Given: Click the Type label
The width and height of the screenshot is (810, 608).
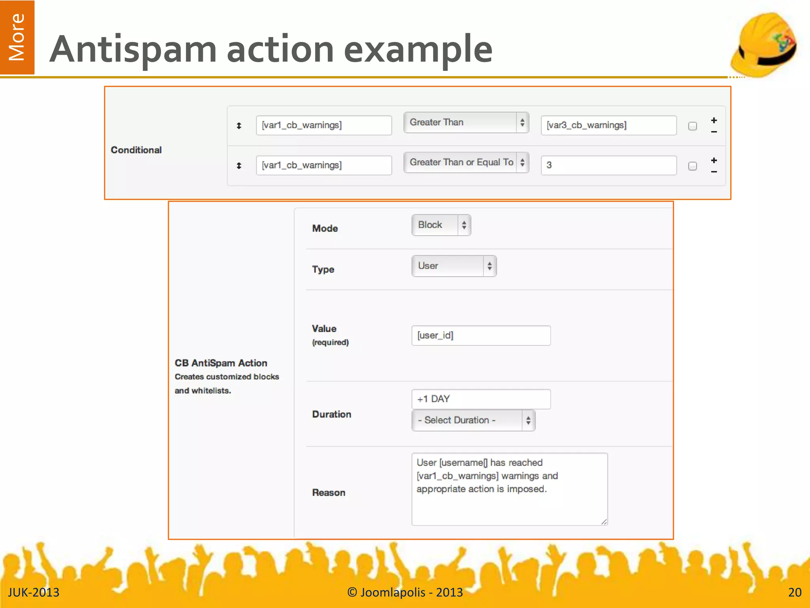Looking at the screenshot, I should click(x=323, y=270).
